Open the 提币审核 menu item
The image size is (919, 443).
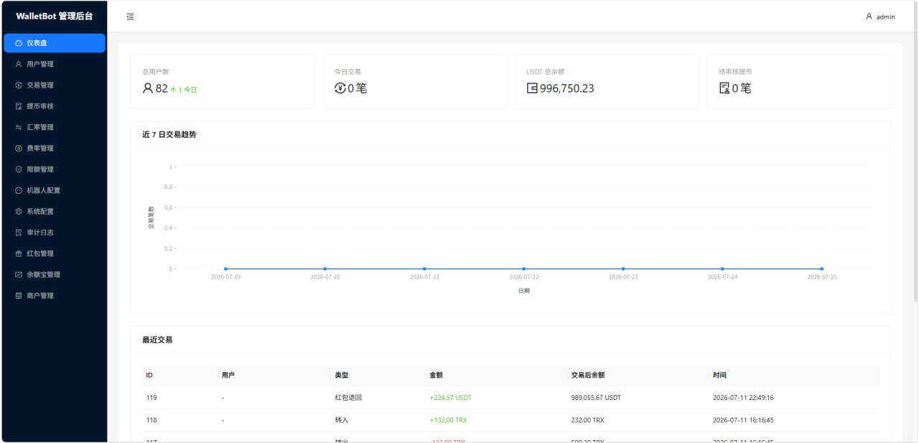click(x=55, y=106)
